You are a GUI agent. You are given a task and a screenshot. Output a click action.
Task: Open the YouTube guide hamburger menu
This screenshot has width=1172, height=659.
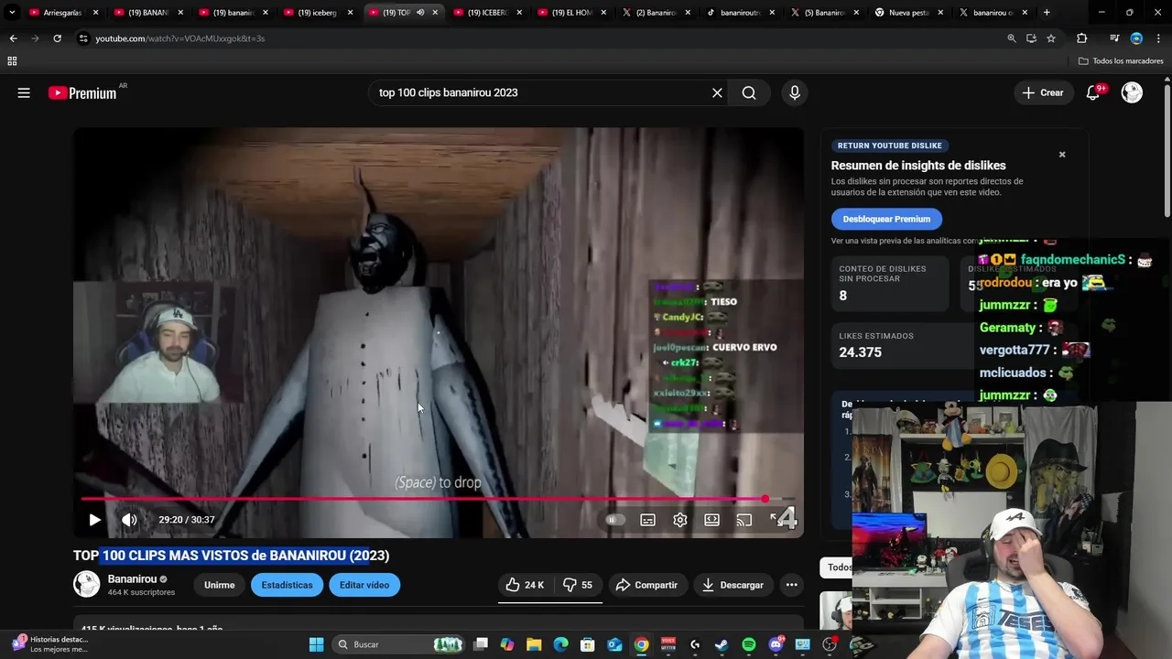point(24,92)
